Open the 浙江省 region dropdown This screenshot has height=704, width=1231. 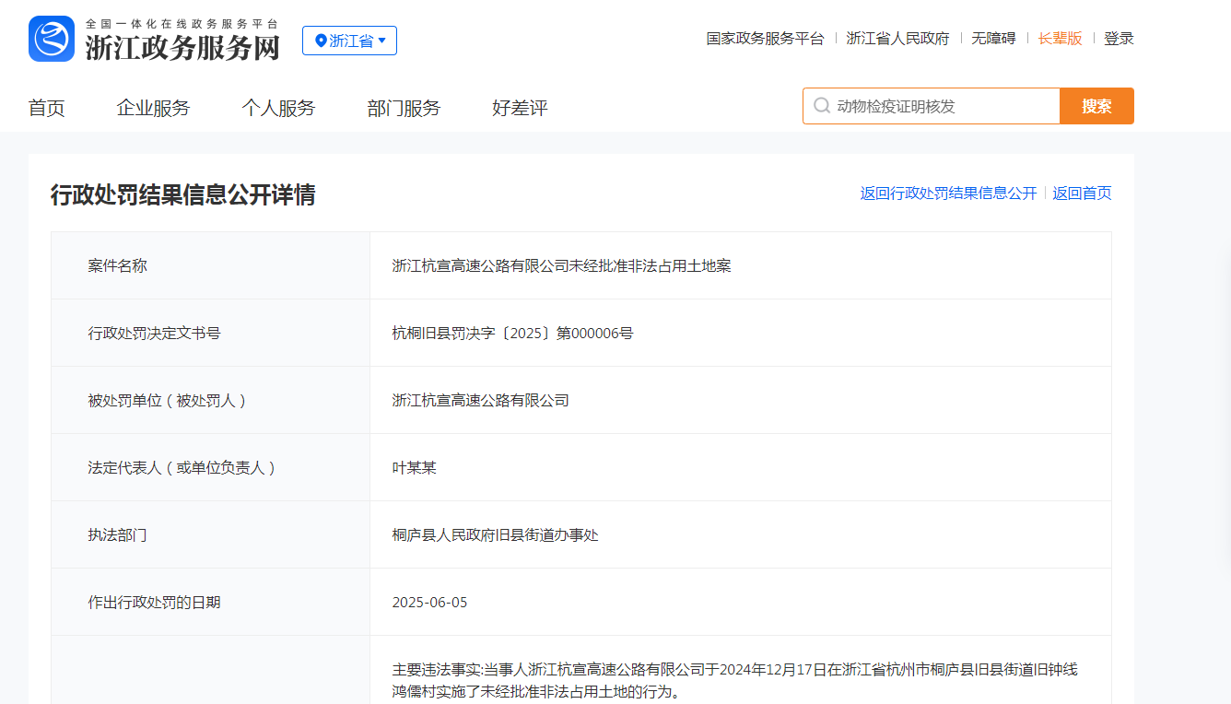click(349, 41)
